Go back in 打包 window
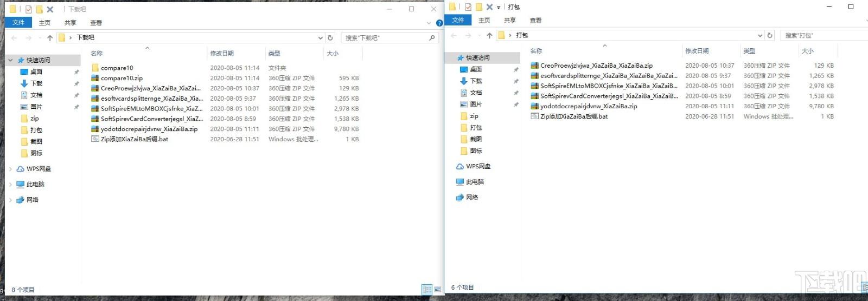This screenshot has width=868, height=301. [x=454, y=35]
